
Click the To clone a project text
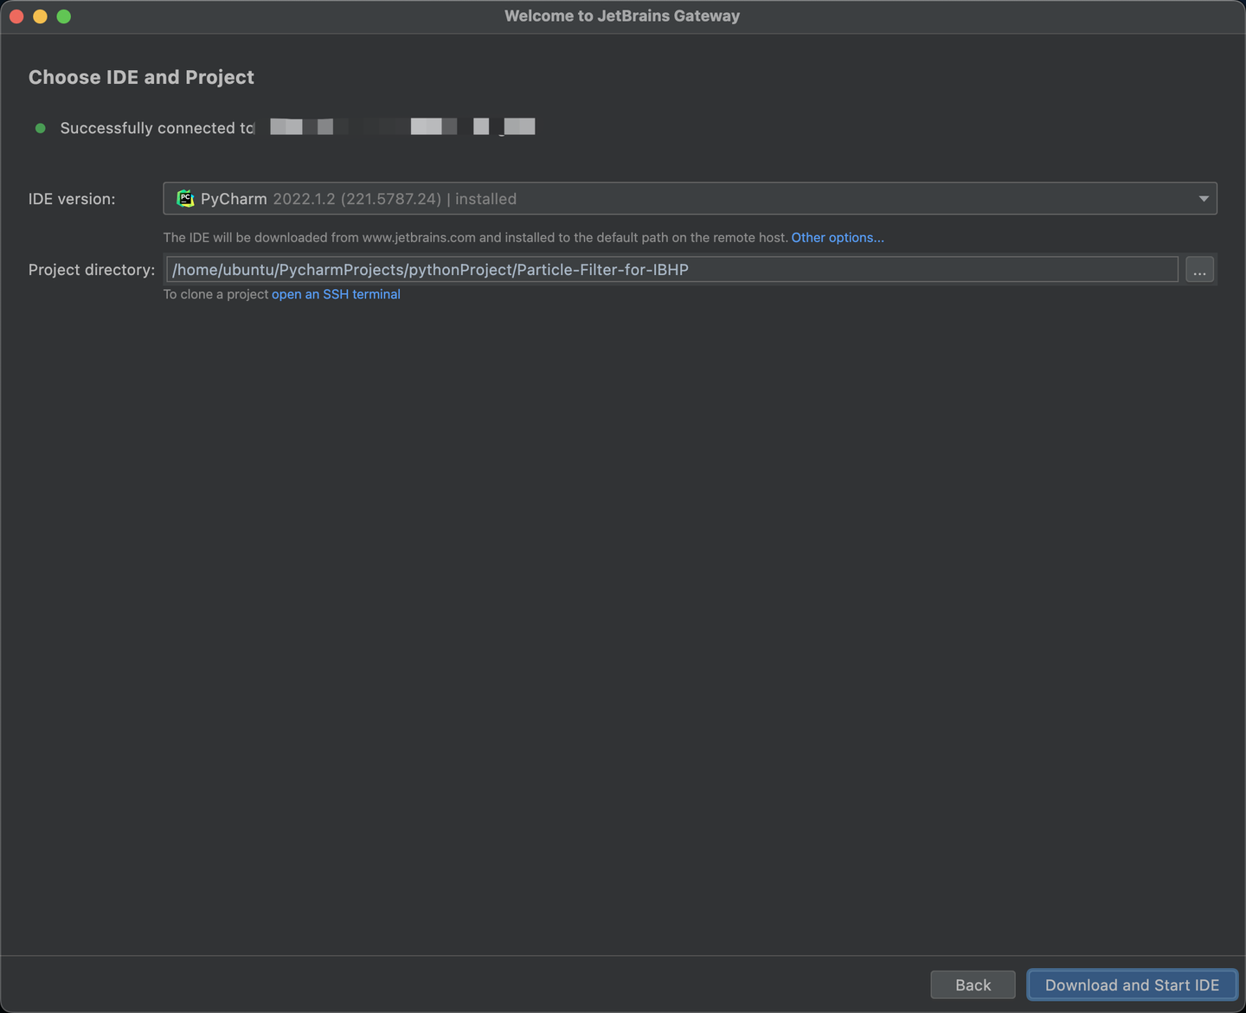[215, 295]
